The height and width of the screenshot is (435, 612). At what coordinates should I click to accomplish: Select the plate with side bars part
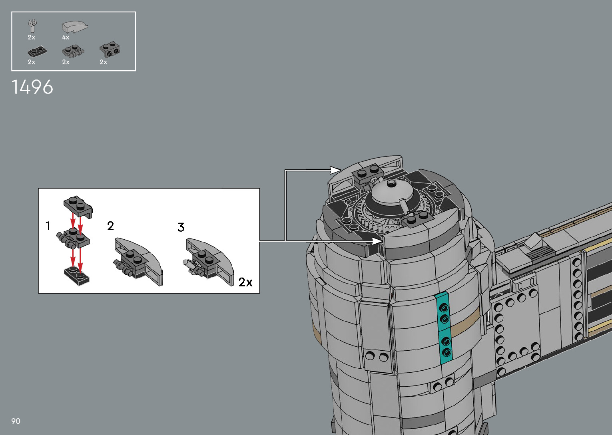click(73, 52)
